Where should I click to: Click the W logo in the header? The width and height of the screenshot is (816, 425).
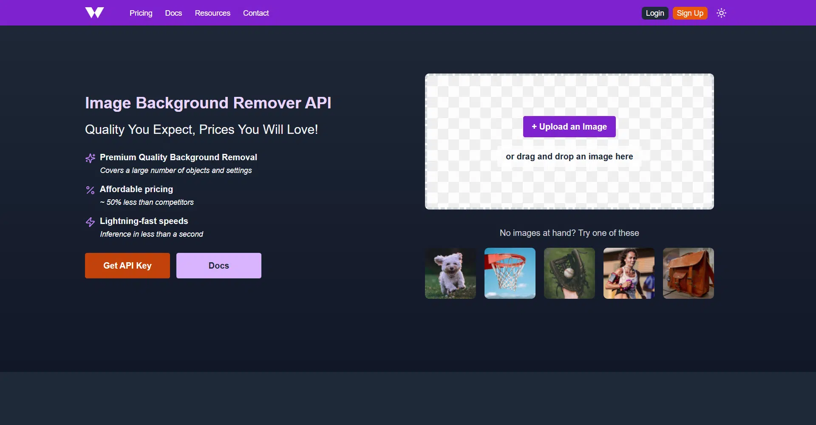coord(94,13)
